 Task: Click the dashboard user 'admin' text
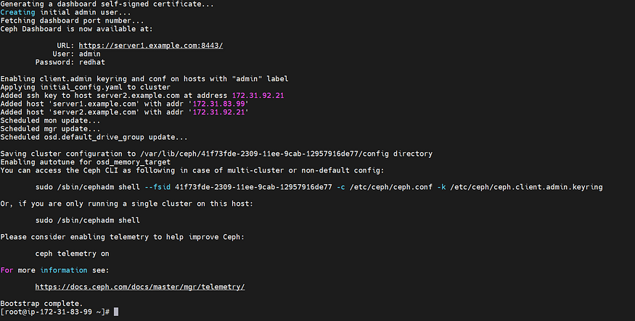tap(89, 54)
